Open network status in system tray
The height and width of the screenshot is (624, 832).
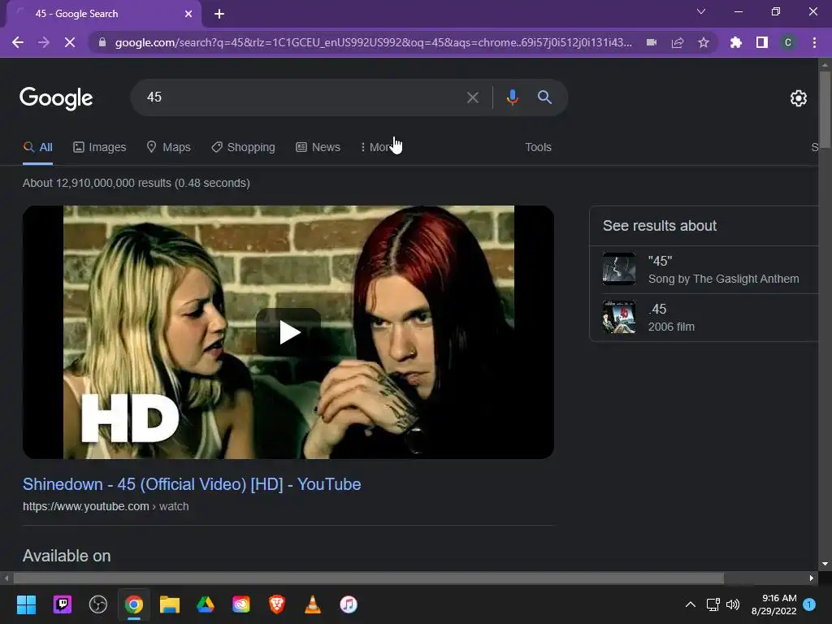[x=713, y=604]
